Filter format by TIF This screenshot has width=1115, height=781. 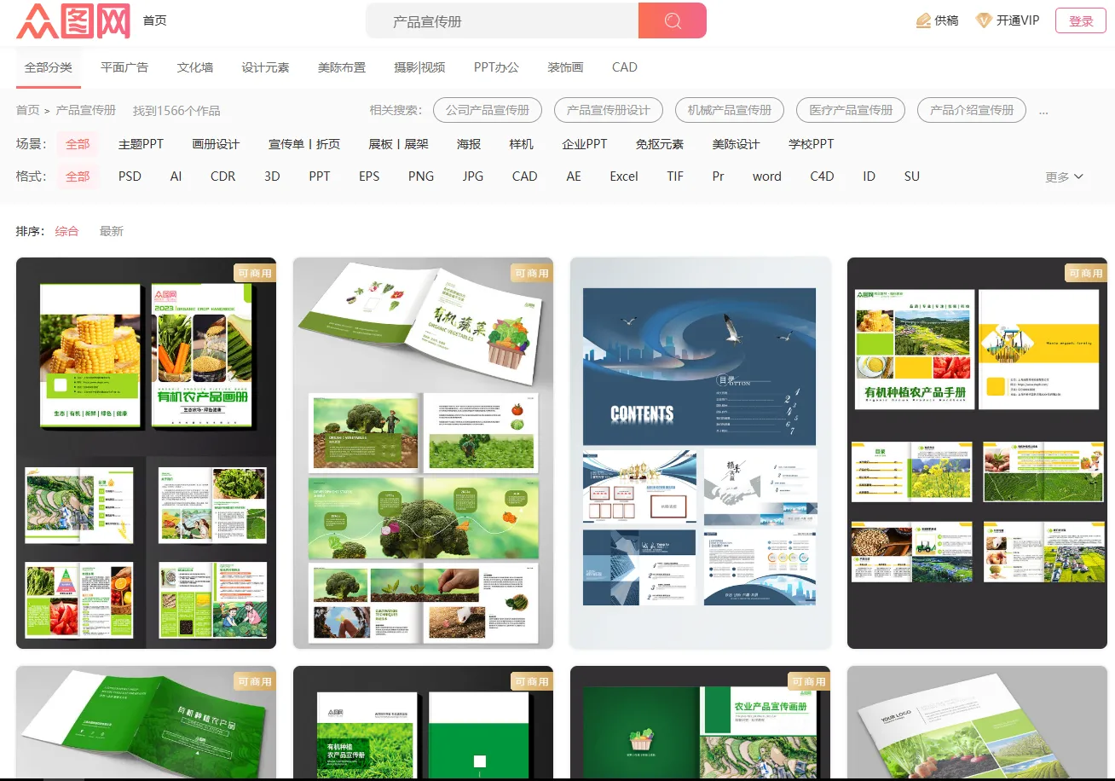pos(675,176)
